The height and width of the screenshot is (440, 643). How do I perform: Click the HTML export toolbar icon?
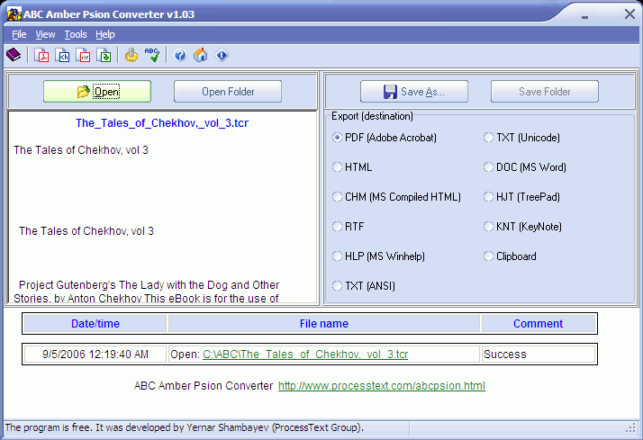click(63, 55)
